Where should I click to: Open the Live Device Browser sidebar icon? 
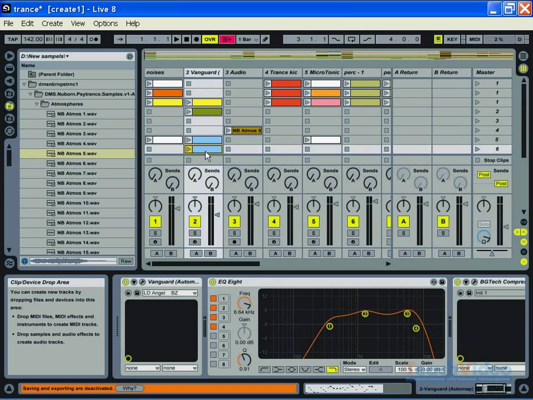9,69
